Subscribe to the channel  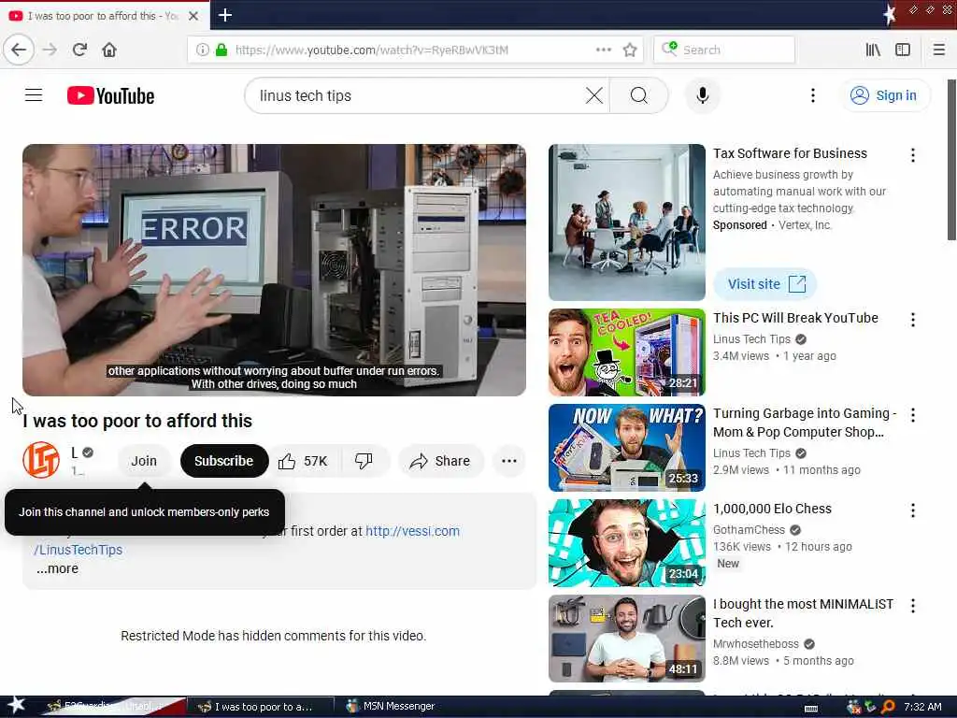(x=224, y=461)
